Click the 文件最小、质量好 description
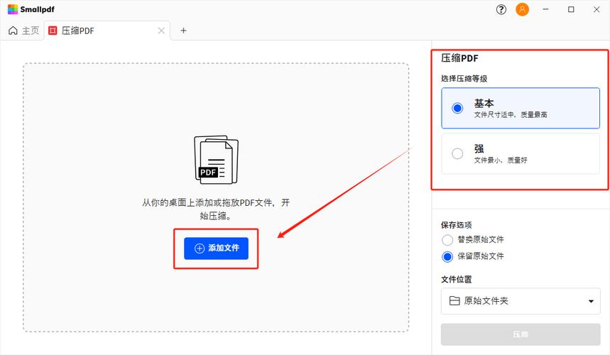 [501, 160]
